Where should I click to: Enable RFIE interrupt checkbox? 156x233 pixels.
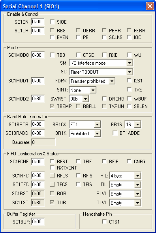coord(104,161)
